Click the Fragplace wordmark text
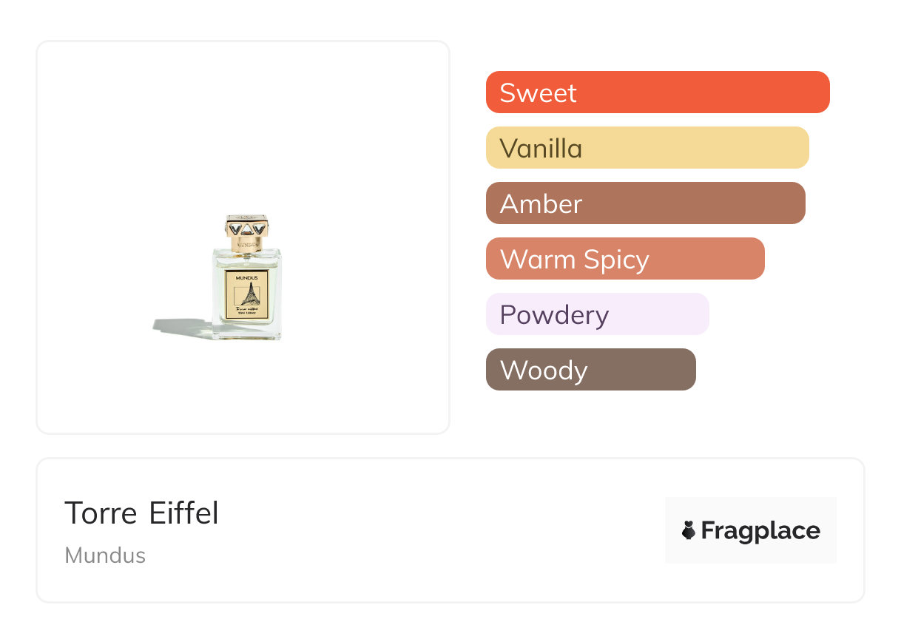The image size is (901, 639). click(760, 531)
